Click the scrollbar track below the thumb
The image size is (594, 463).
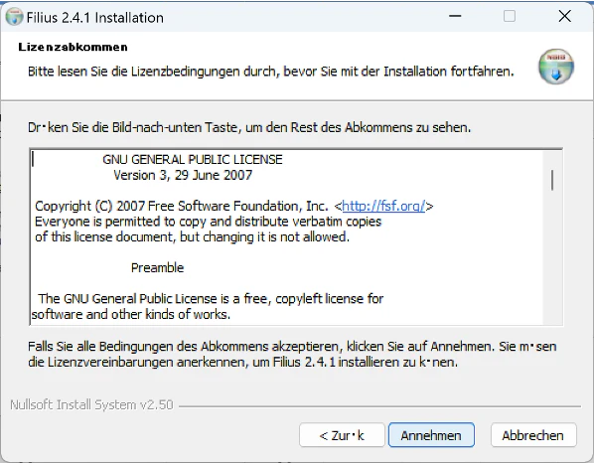tap(552, 257)
